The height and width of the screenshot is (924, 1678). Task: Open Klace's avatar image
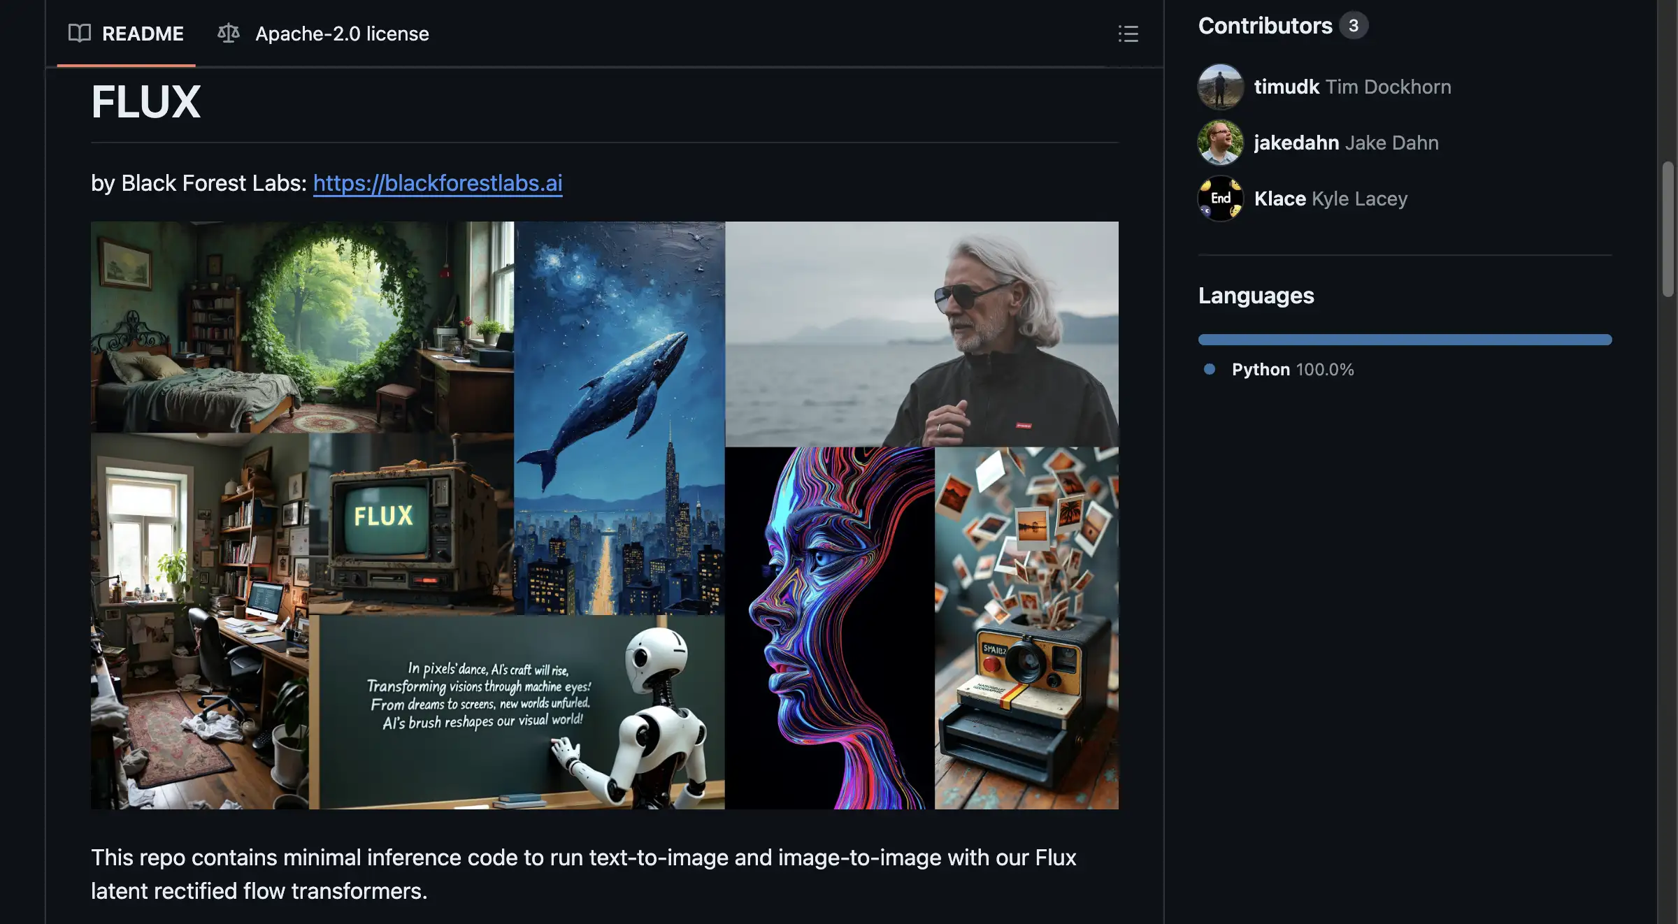(x=1220, y=198)
